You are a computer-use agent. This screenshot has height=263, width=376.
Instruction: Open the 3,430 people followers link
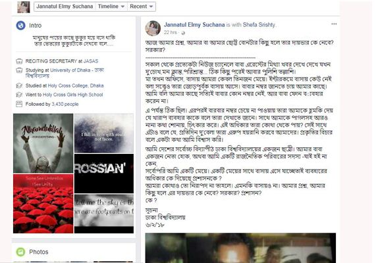[65, 104]
